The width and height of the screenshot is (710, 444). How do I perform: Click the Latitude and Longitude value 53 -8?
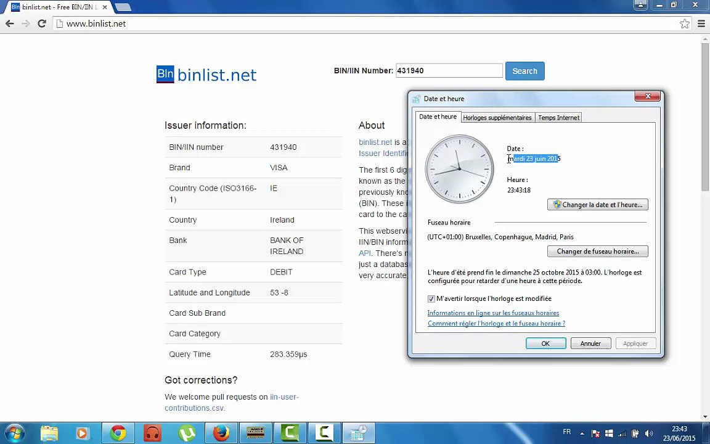(x=279, y=293)
